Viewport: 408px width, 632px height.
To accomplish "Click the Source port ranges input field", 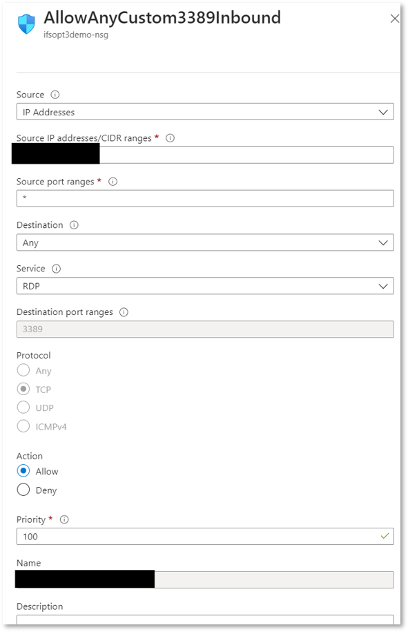I will [x=205, y=199].
